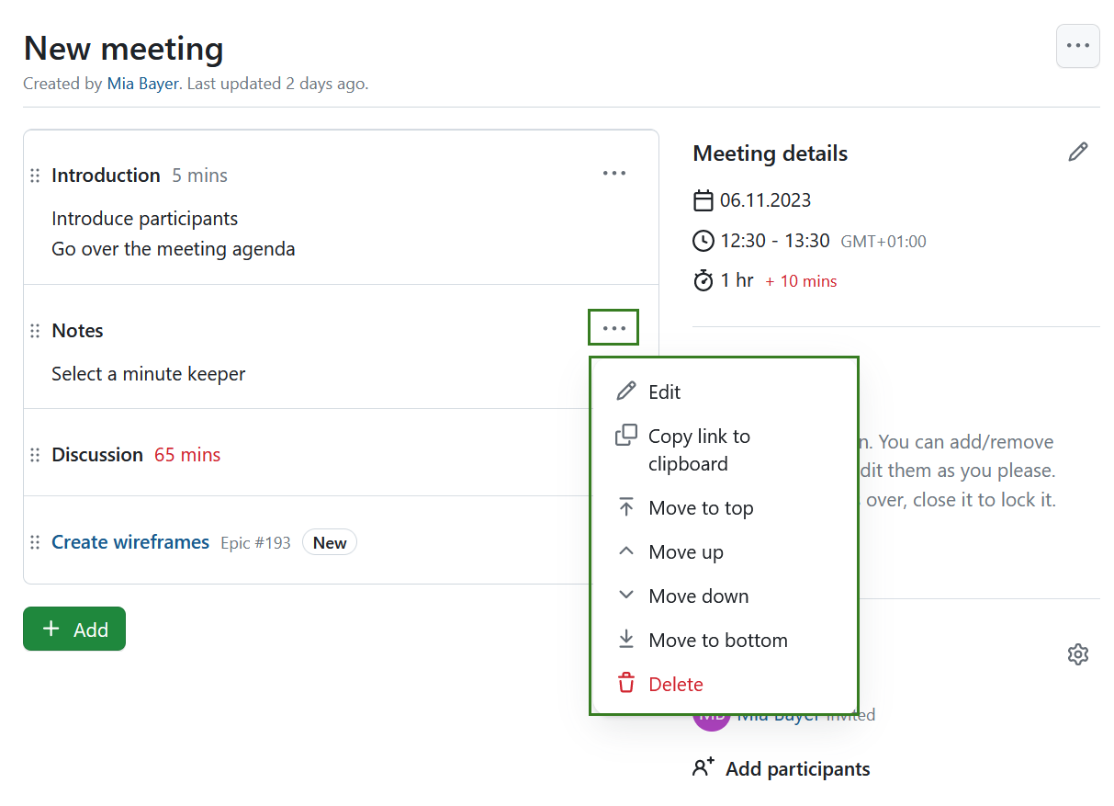
Task: Click the calendar icon by meeting date
Action: tap(703, 200)
